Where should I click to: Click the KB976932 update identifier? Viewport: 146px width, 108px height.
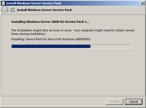click(x=83, y=39)
